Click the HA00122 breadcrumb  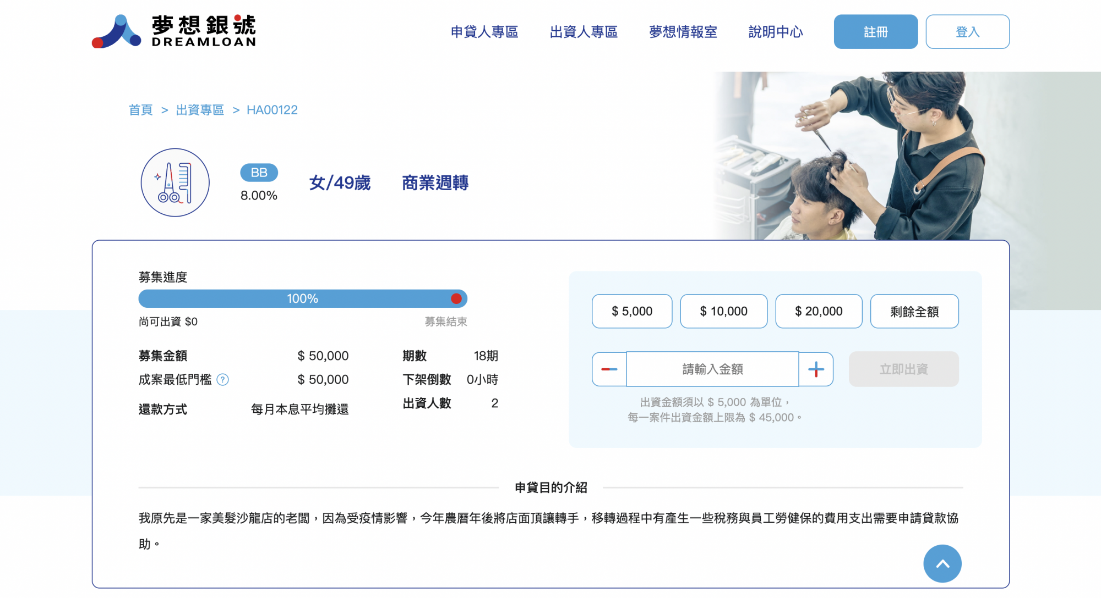point(272,110)
